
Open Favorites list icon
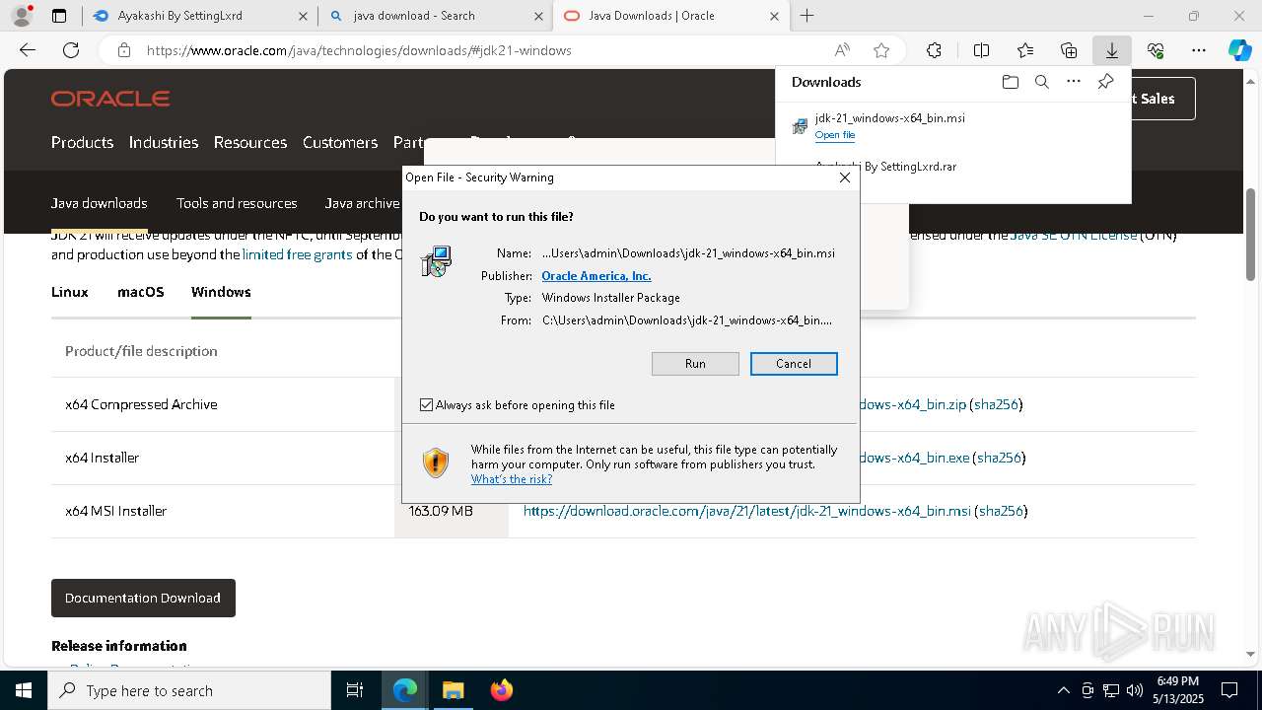tap(1025, 50)
